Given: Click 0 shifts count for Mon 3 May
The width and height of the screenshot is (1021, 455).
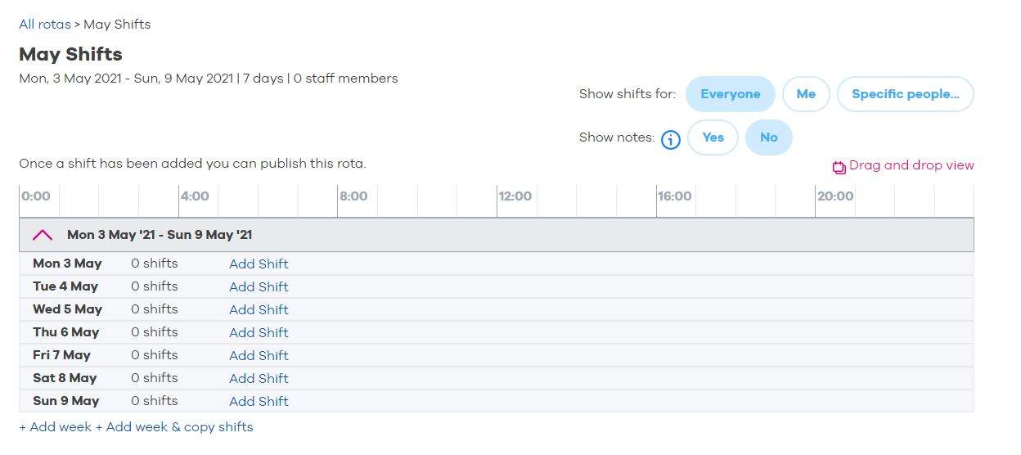Looking at the screenshot, I should click(155, 264).
